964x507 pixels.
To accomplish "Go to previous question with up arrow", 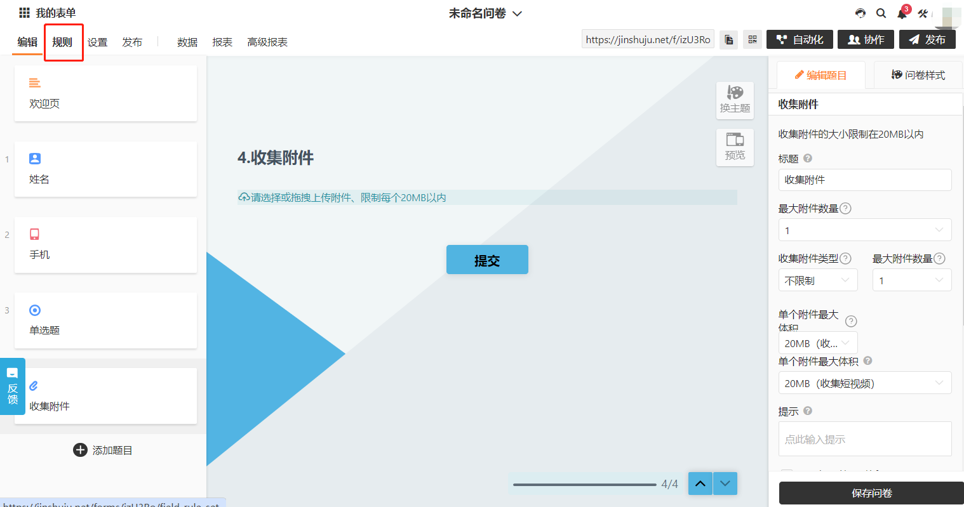I will pos(700,484).
